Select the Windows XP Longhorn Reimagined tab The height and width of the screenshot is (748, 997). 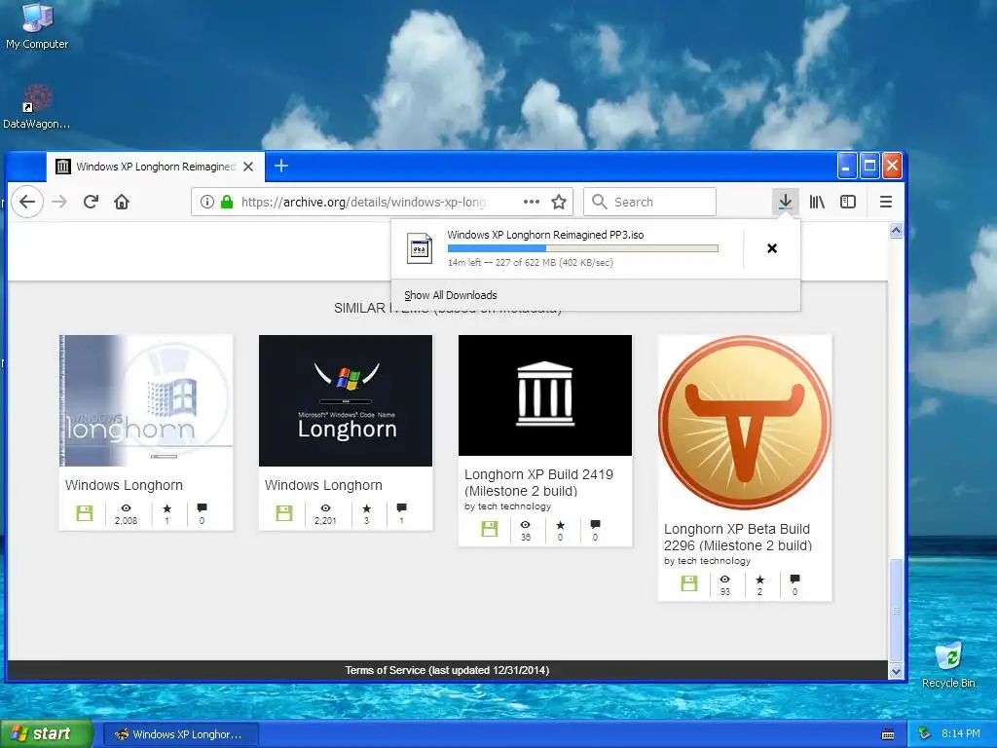tap(155, 167)
